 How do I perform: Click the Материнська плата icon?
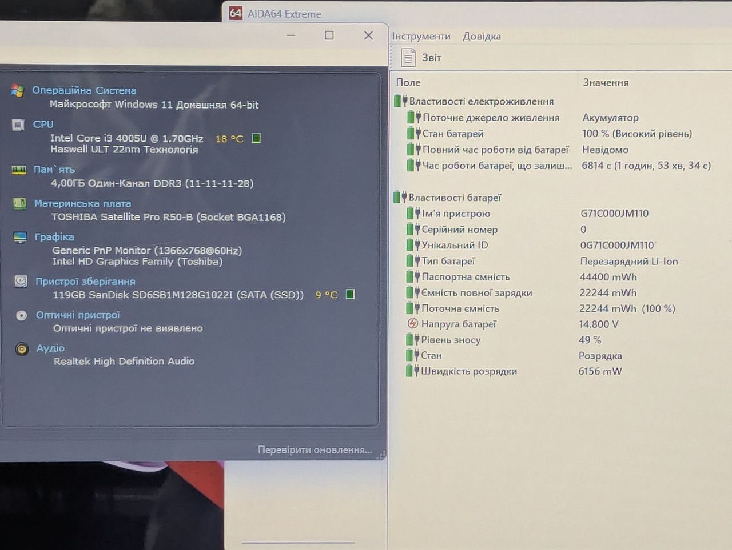click(19, 203)
